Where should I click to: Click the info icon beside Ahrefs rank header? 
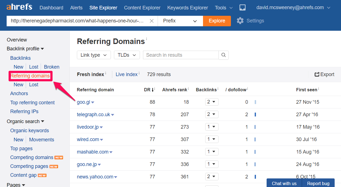(188, 89)
